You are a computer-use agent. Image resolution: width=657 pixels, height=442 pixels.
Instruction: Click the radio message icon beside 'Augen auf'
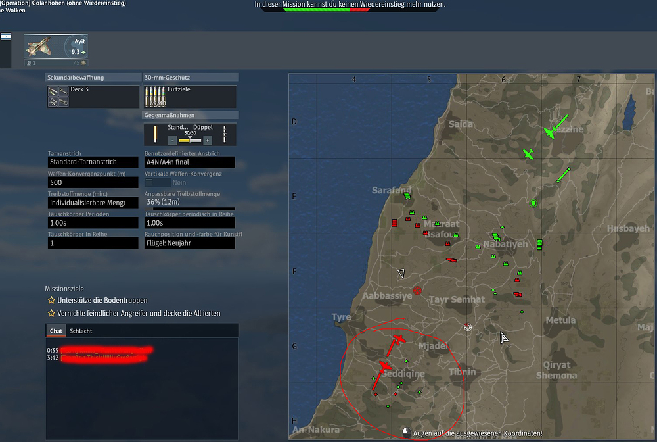tap(406, 432)
